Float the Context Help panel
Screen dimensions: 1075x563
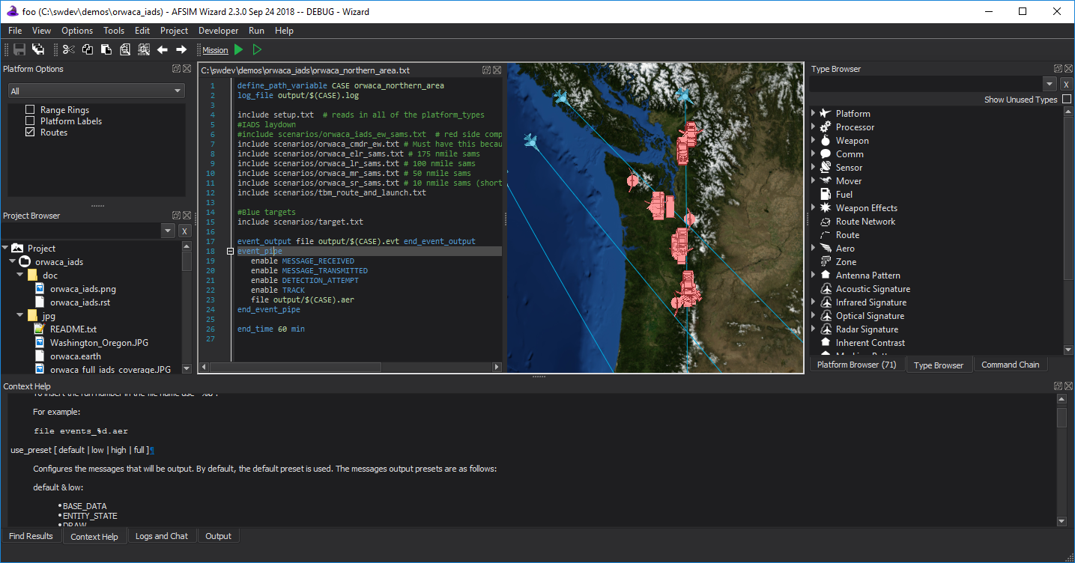(1058, 386)
